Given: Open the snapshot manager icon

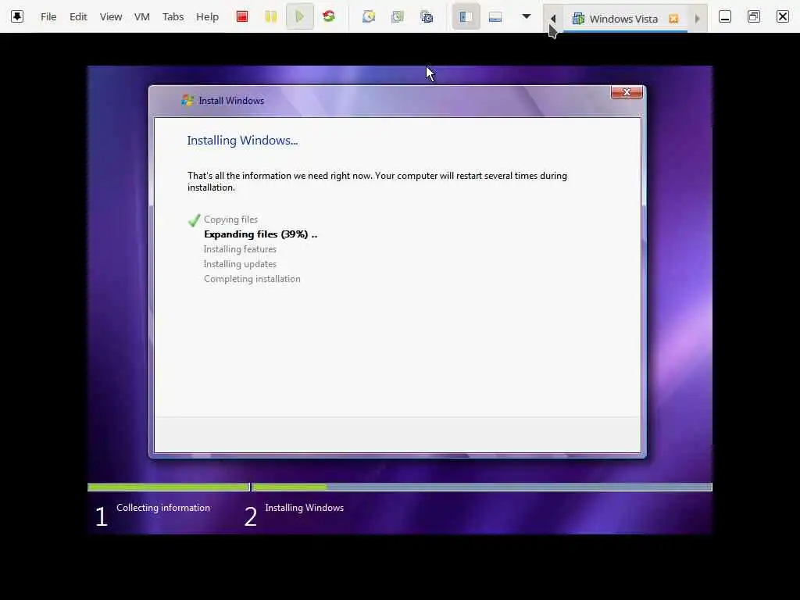Looking at the screenshot, I should [427, 17].
